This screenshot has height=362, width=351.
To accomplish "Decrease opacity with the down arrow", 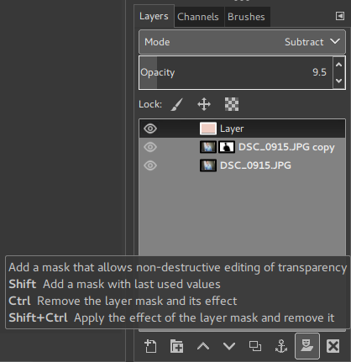I will point(339,81).
